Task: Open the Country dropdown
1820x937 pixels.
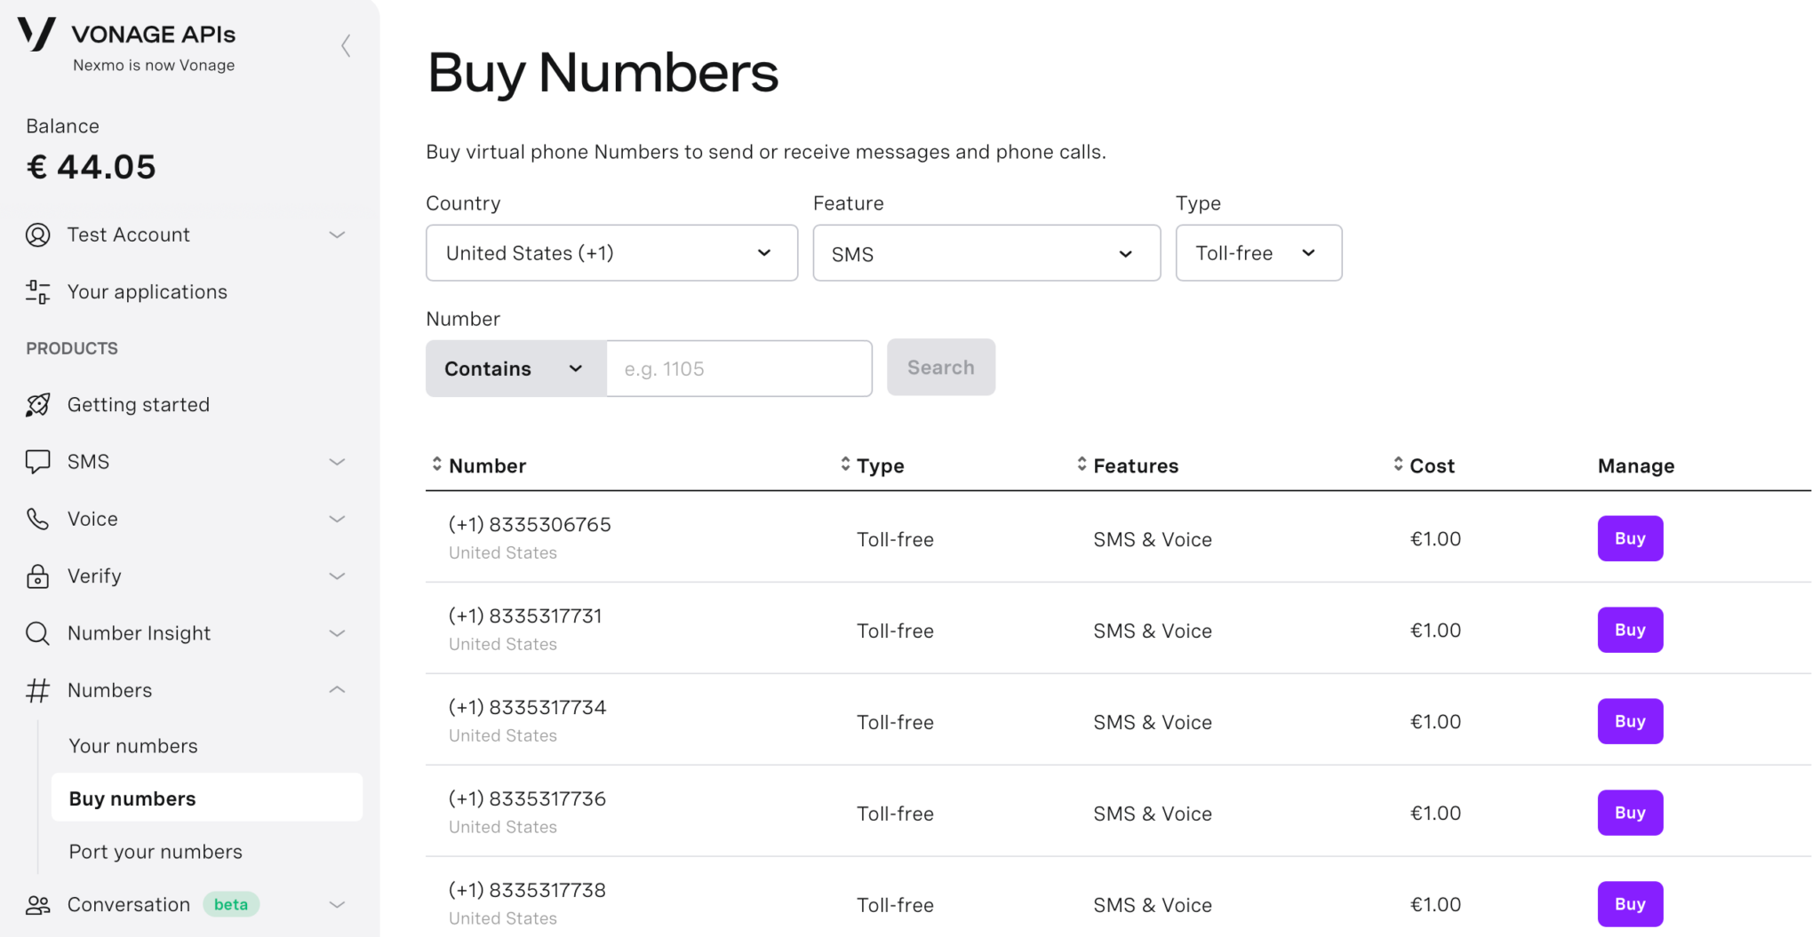Action: pyautogui.click(x=611, y=252)
